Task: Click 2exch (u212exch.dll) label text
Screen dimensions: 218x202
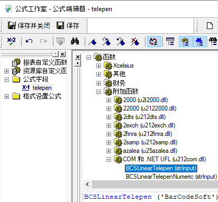Action: point(149,125)
